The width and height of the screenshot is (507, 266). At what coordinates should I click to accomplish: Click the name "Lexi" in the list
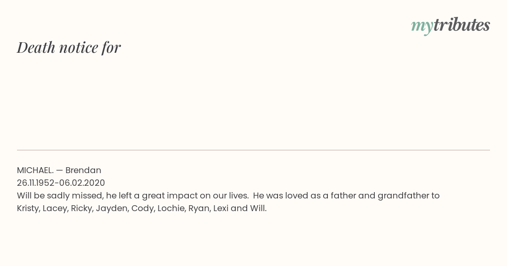[221, 208]
